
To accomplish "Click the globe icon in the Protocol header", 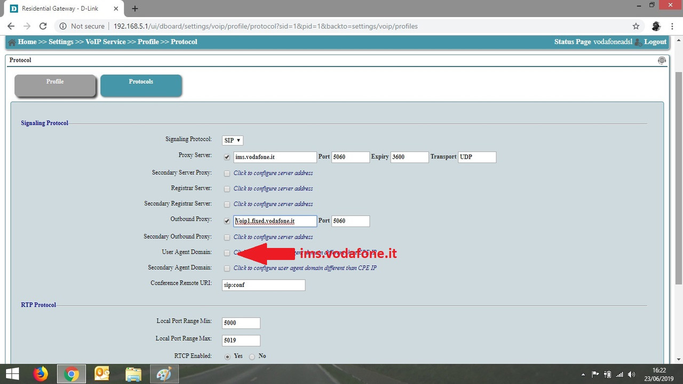I will 662,60.
